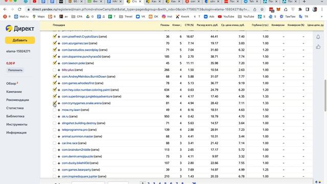The image size is (327, 184).
Task: Open the VK bookmark
Action: click(141, 16)
